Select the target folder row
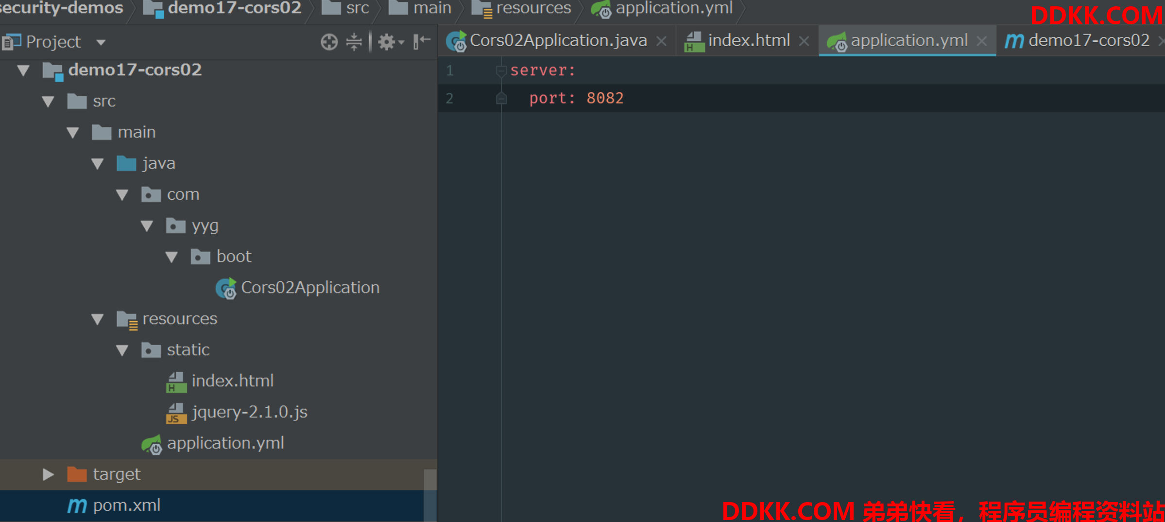 coord(218,474)
